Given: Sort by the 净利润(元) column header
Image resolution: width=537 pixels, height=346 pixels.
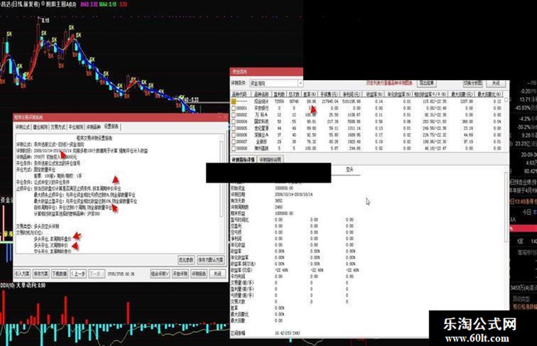Looking at the screenshot, I should point(351,94).
